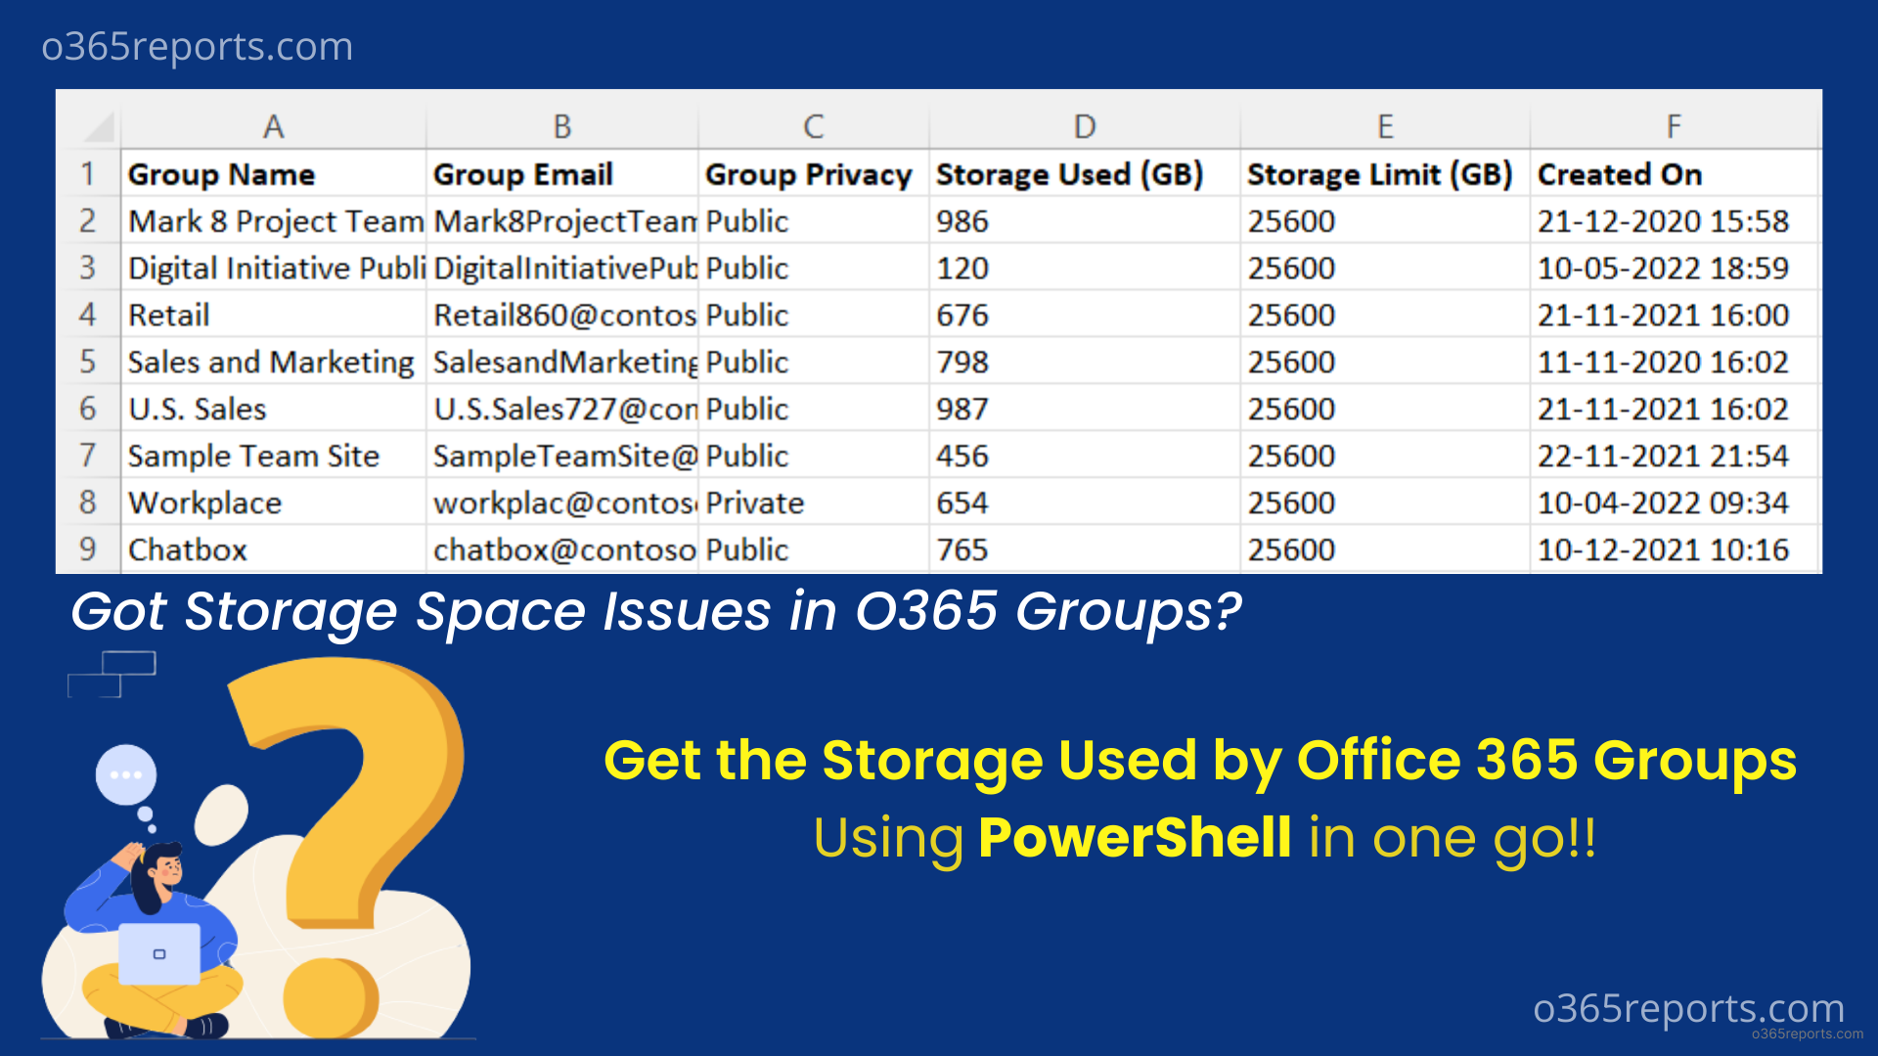This screenshot has width=1878, height=1056.
Task: Select the Mark 8 Project Team cell
Action: click(x=273, y=221)
